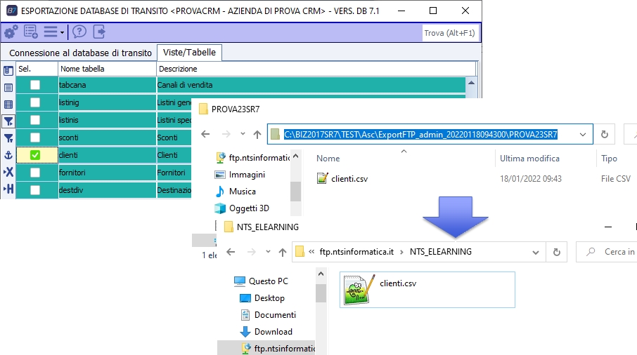
Task: Click into the Trova (Alt+F1) search field
Action: tap(450, 33)
